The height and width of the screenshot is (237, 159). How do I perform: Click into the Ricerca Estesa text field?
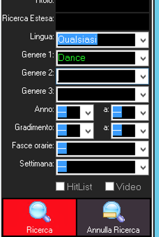click(x=102, y=21)
